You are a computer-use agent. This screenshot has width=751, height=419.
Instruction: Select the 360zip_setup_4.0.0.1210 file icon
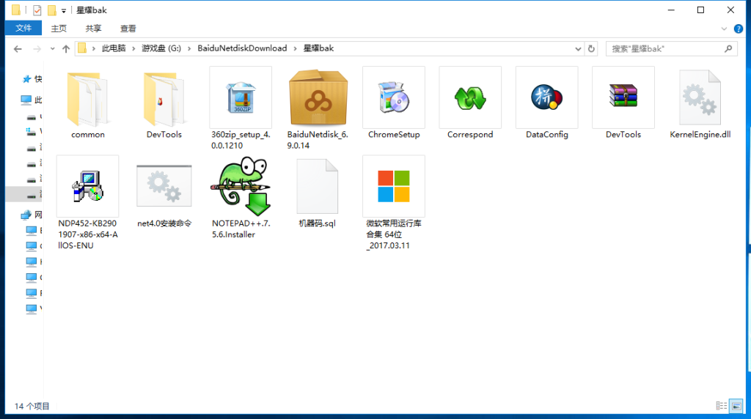[x=241, y=97]
